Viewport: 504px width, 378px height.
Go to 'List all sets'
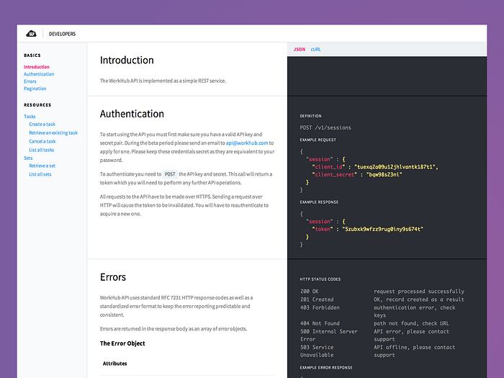click(40, 174)
